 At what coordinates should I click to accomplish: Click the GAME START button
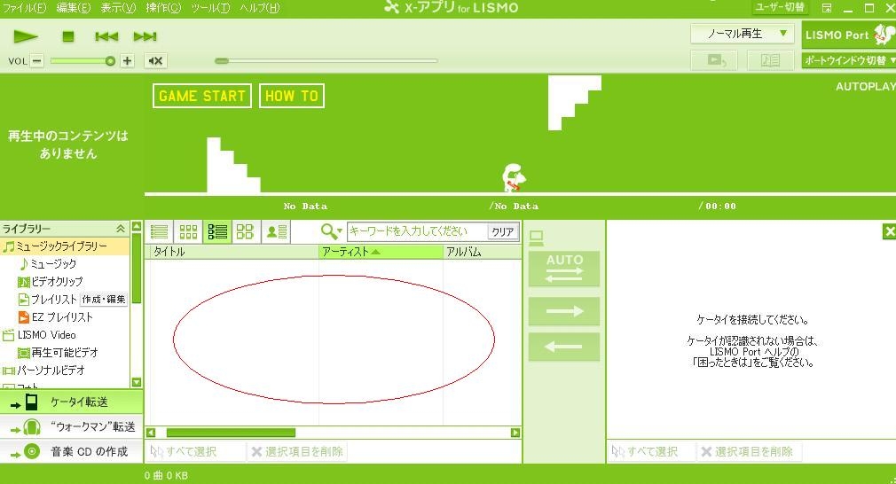click(x=202, y=96)
